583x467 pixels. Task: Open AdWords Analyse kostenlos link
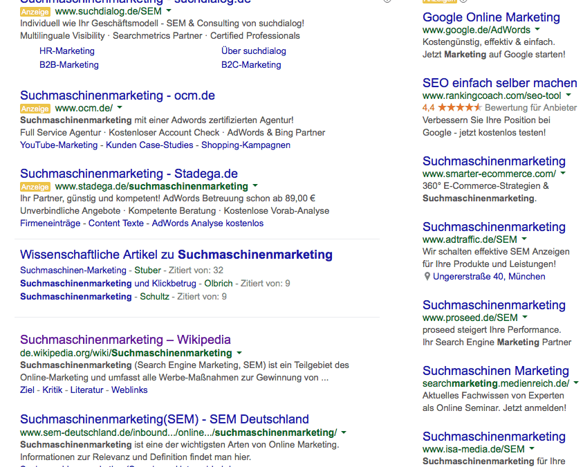tap(207, 223)
